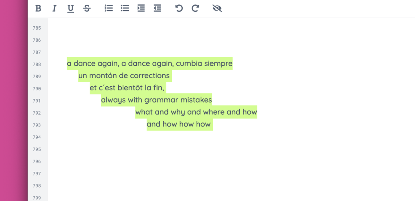Viewport: 415px width, 201px height.
Task: Place cursor in "un montón de corrections"
Action: click(x=124, y=76)
